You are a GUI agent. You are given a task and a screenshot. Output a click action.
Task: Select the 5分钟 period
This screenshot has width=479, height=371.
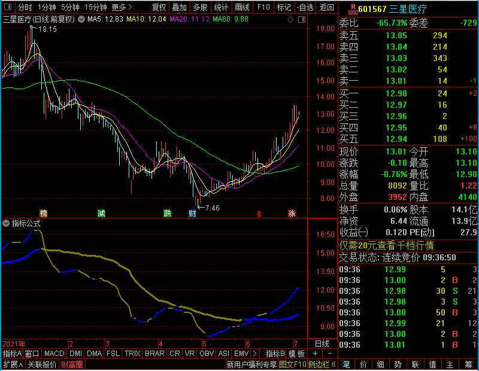(x=70, y=7)
